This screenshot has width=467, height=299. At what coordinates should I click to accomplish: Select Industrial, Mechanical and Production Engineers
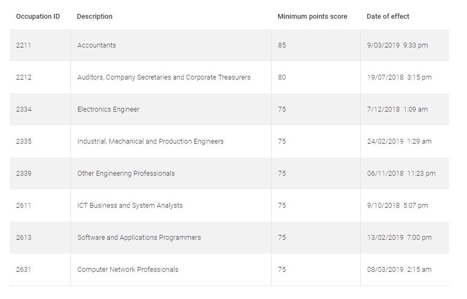151,141
